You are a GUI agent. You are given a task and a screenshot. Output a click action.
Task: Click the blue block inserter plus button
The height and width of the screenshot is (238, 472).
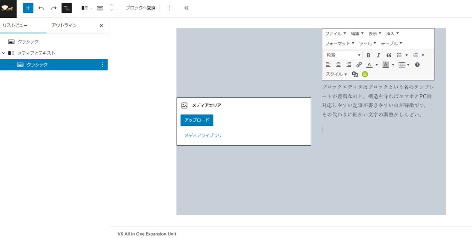[28, 8]
